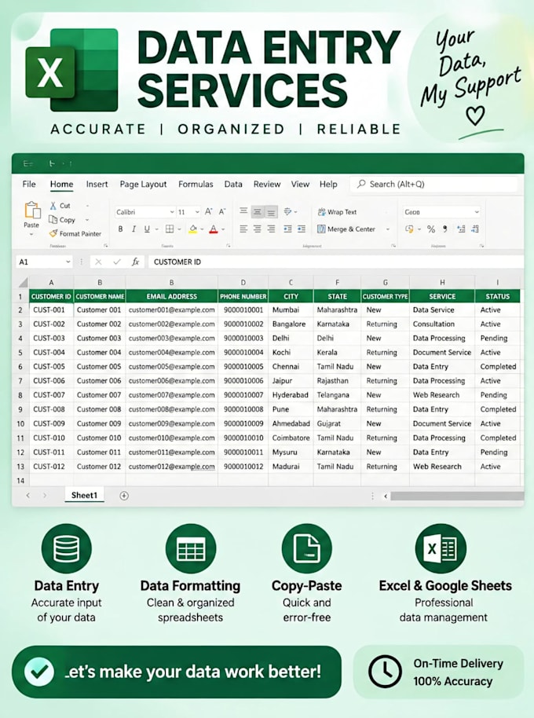This screenshot has height=718, width=534.
Task: Open the Help tab
Action: 328,184
